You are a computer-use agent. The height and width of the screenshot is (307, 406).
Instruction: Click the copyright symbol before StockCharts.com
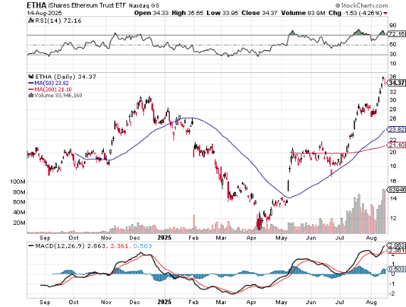337,6
